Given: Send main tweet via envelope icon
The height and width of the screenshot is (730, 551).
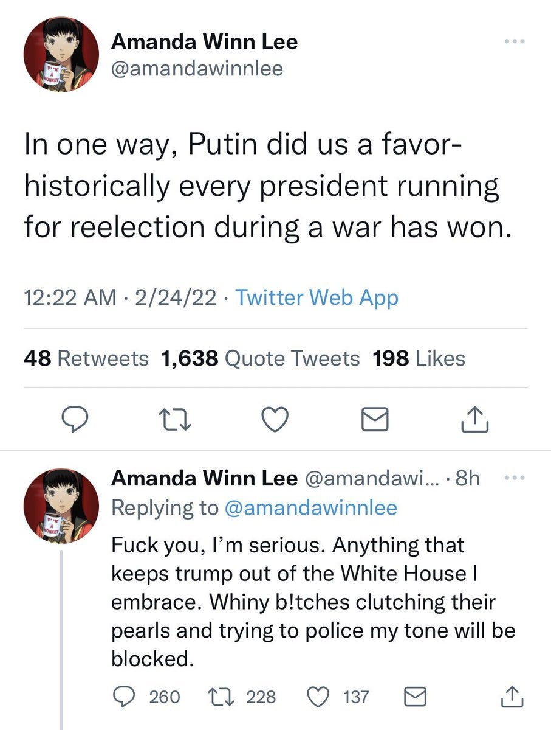Looking at the screenshot, I should click(x=375, y=419).
